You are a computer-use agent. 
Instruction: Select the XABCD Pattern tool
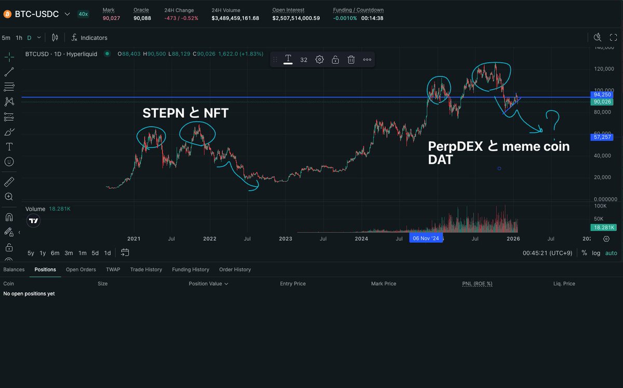(9, 102)
